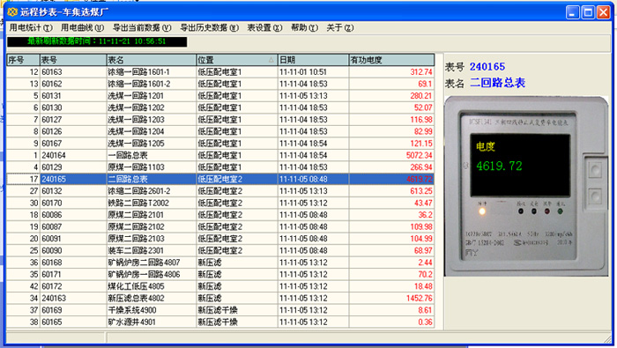
Task: Open the 导出历史数据 menu
Action: coord(210,27)
